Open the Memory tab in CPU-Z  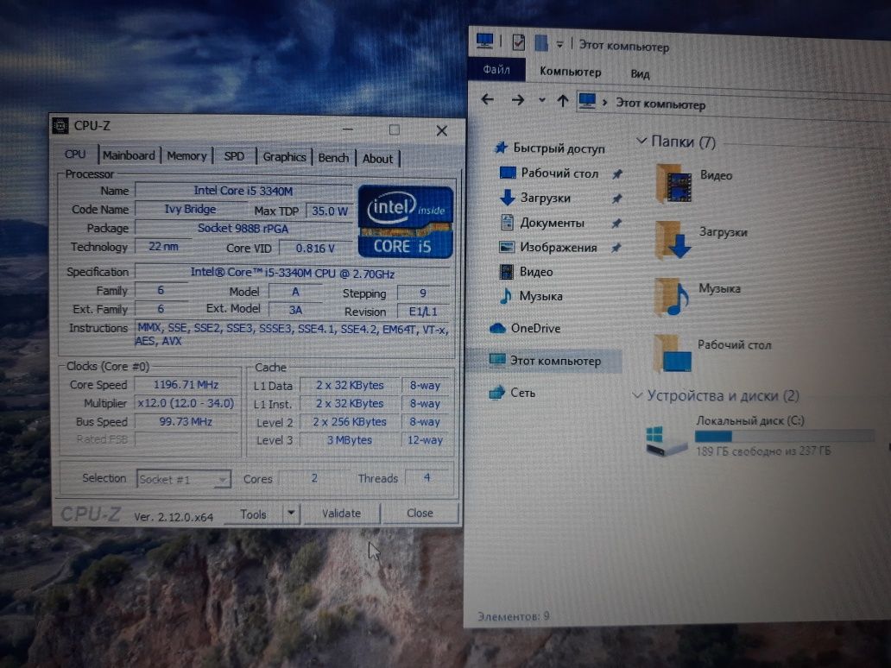[186, 155]
